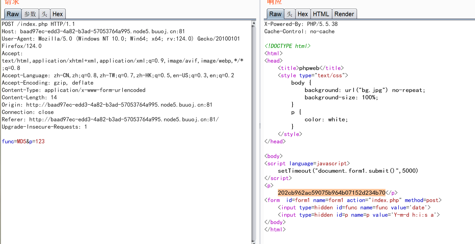Viewport: 475px width, 244px height.
Task: Switch to response Hex tab
Action: click(x=303, y=14)
